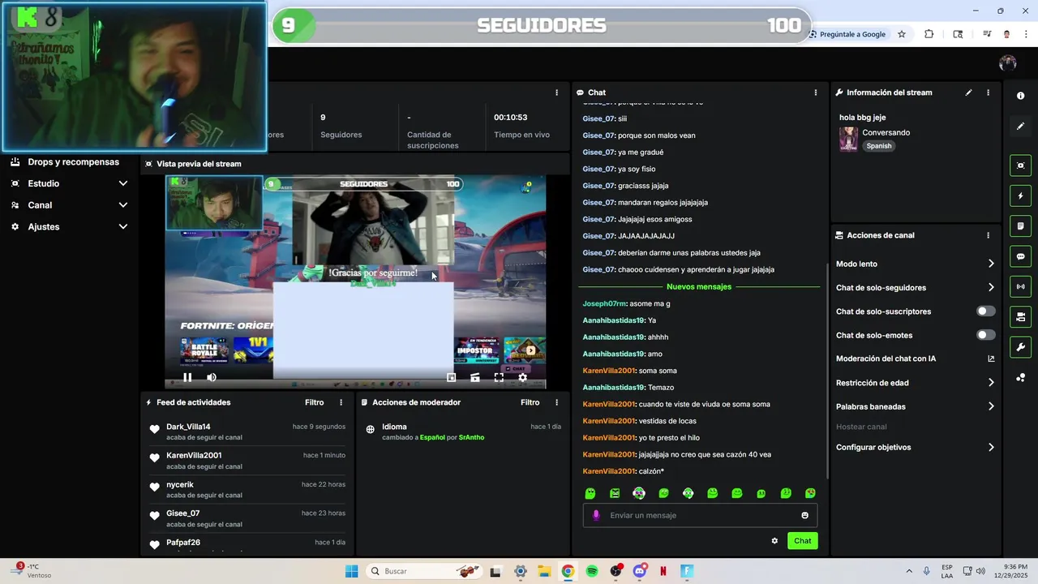The width and height of the screenshot is (1038, 584).
Task: Click username Joseph07rm in chat
Action: click(604, 303)
